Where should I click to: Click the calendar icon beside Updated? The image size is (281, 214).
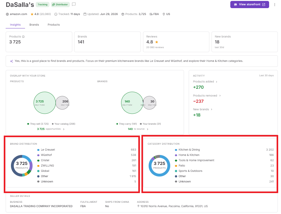[x=85, y=14]
